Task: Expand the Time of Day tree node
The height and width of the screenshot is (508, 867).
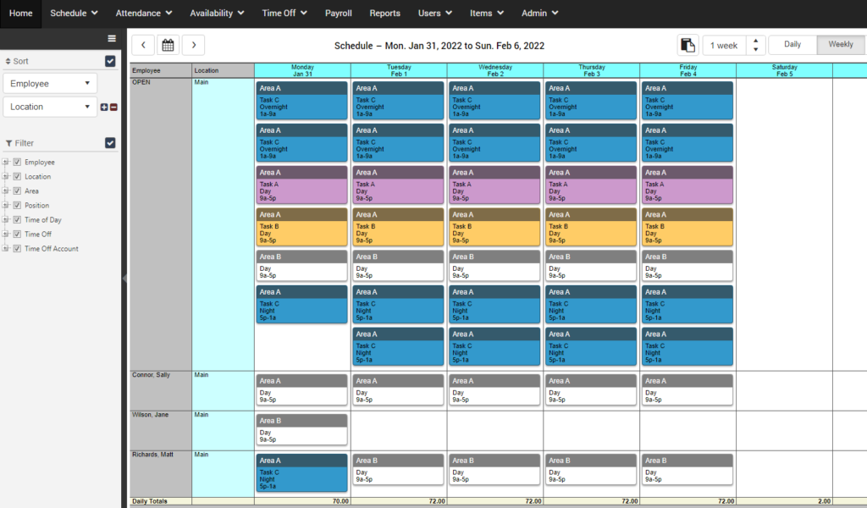Action: (x=6, y=219)
